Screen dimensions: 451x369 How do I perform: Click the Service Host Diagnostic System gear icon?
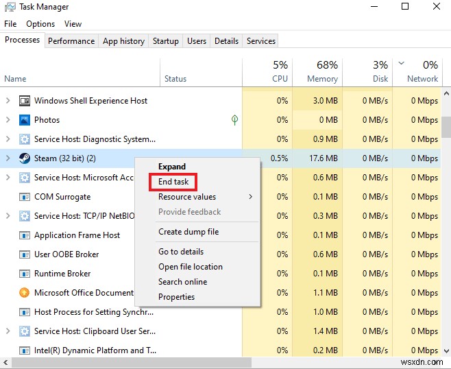24,139
